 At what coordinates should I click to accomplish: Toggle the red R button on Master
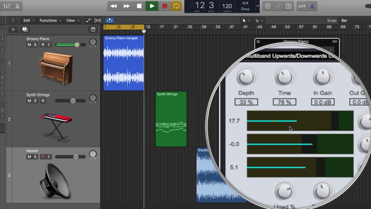click(43, 157)
